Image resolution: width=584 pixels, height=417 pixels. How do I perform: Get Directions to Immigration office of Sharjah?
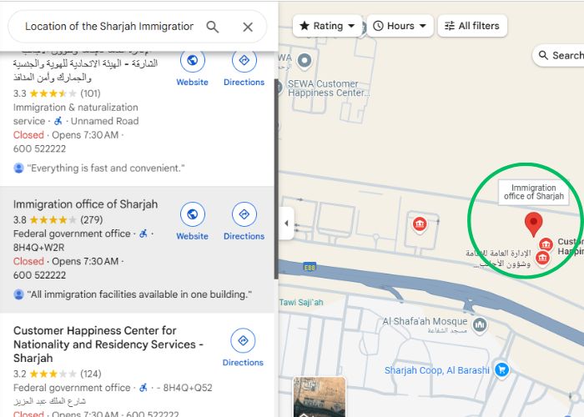coord(244,222)
